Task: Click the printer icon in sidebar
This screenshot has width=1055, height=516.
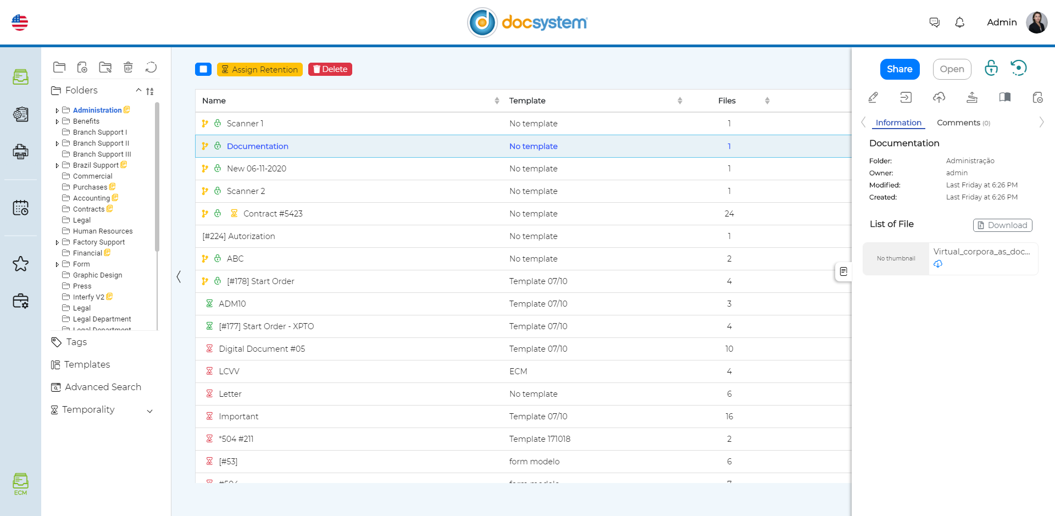Action: [20, 152]
